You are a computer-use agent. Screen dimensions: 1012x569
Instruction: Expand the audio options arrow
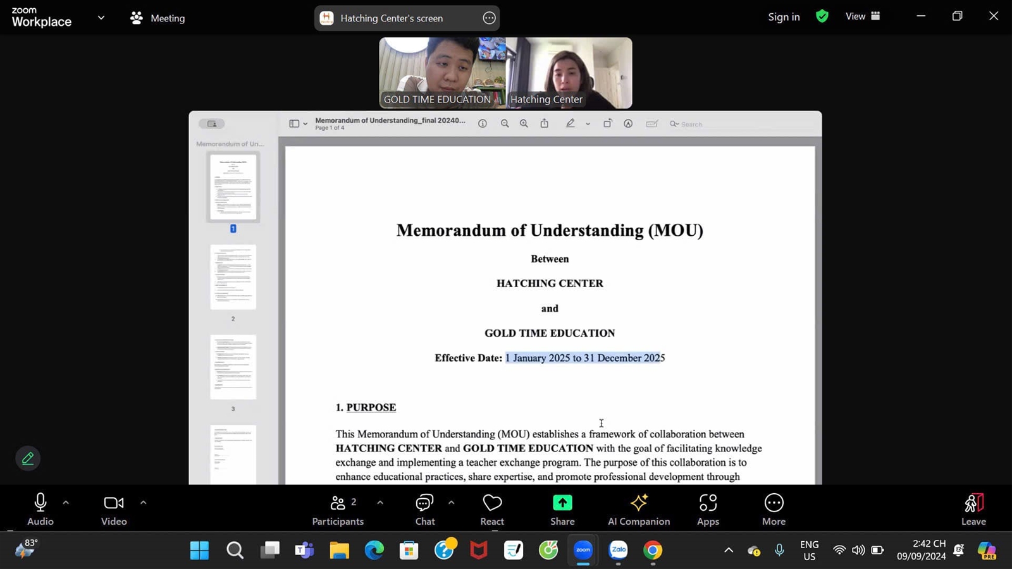click(66, 503)
